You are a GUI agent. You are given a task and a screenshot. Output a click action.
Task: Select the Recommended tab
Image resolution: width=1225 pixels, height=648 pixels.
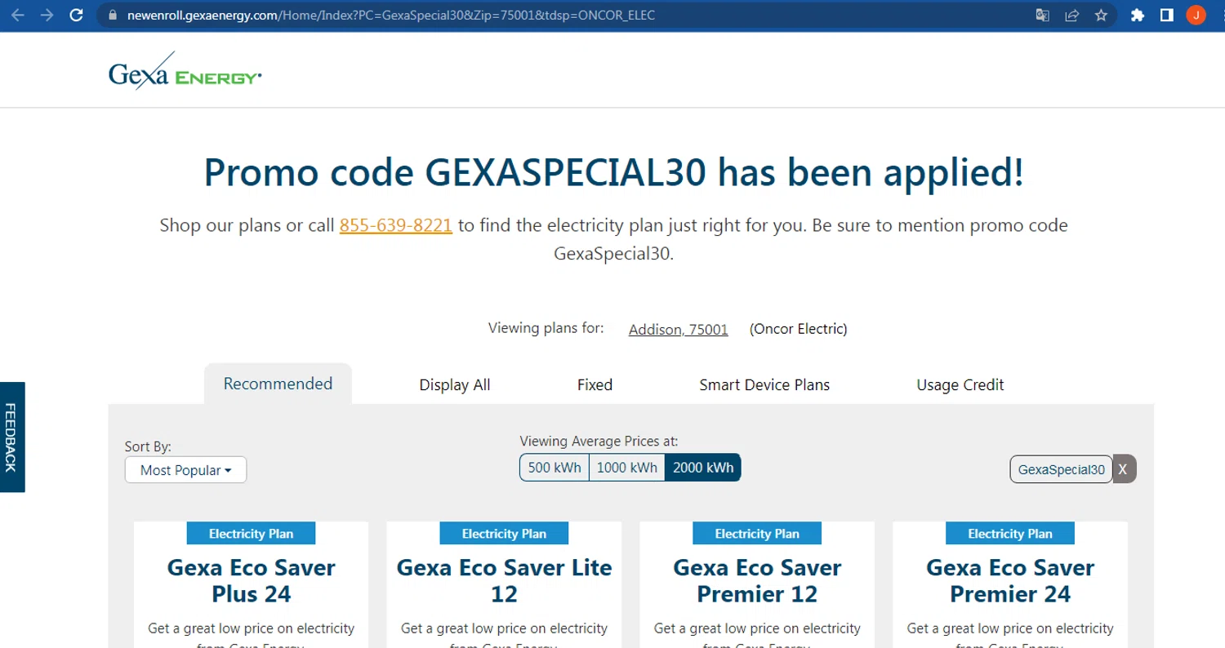point(278,384)
